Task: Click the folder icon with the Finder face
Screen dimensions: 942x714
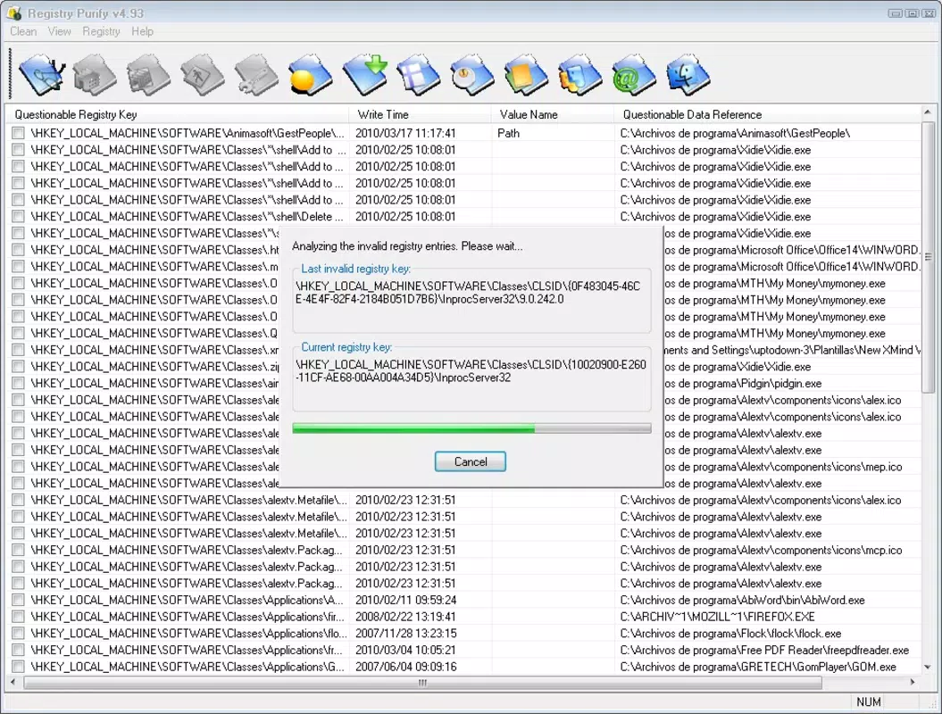Action: tap(688, 74)
